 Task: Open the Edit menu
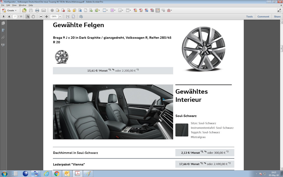click(8, 5)
